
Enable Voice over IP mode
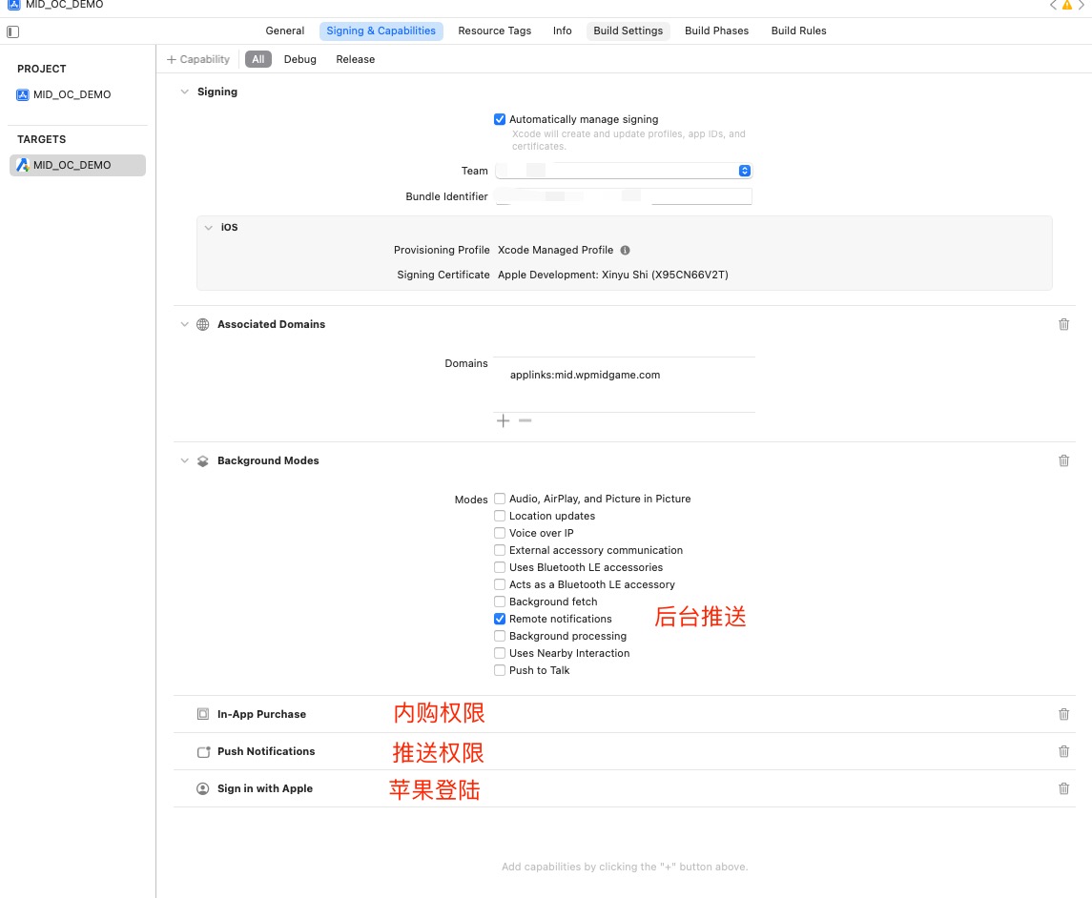500,533
